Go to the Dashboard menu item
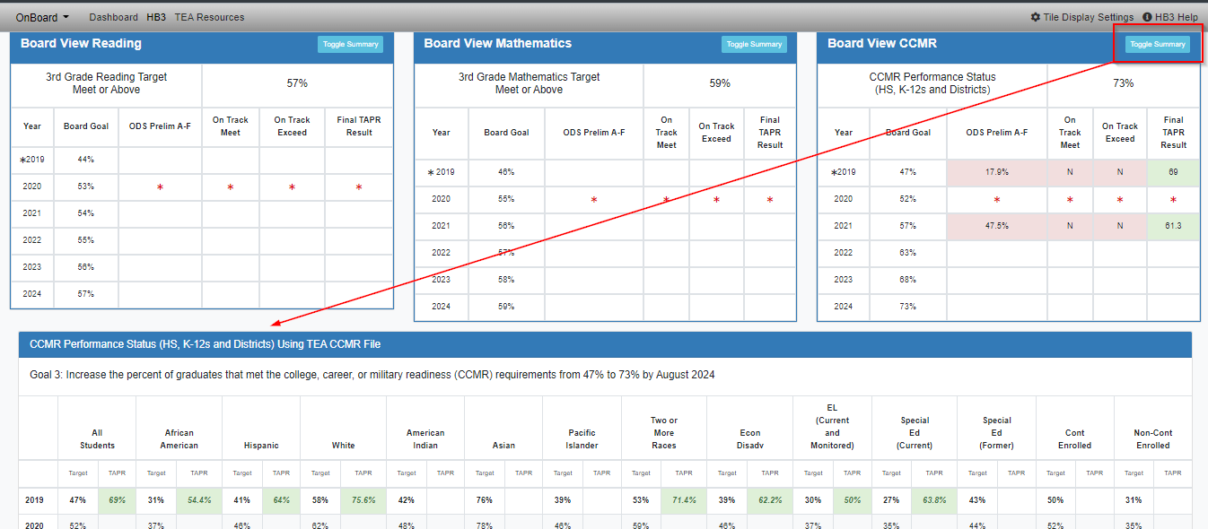The width and height of the screenshot is (1208, 529). pyautogui.click(x=112, y=16)
